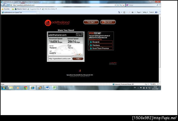Select the Surat Thani Province server option

coord(101,48)
